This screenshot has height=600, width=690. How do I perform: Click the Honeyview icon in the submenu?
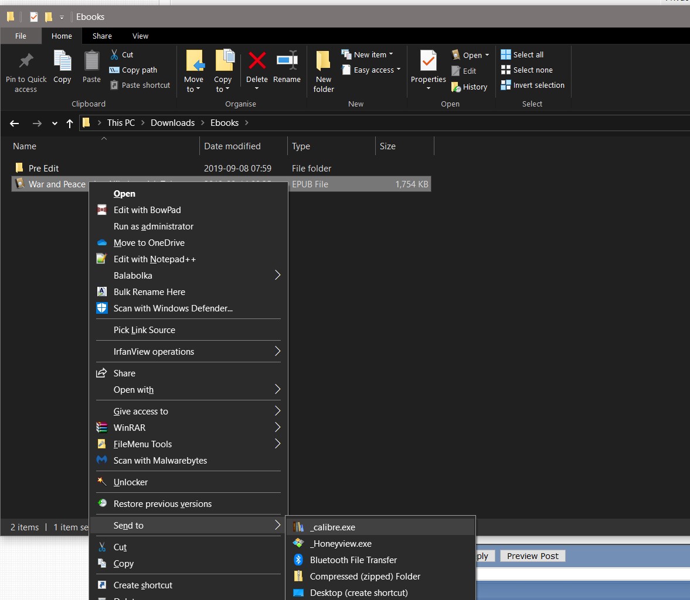[298, 543]
